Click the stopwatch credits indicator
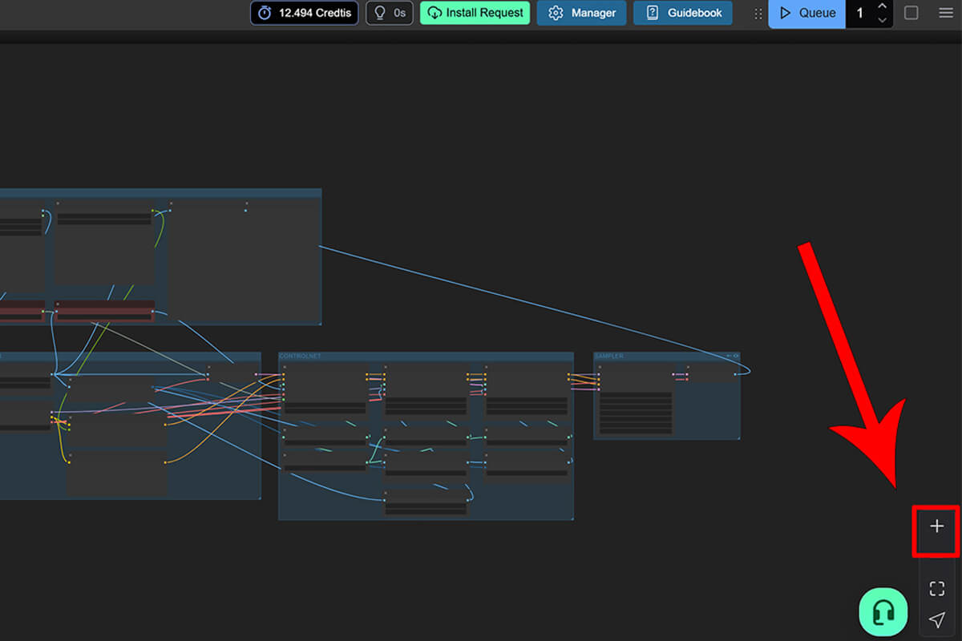 [304, 13]
